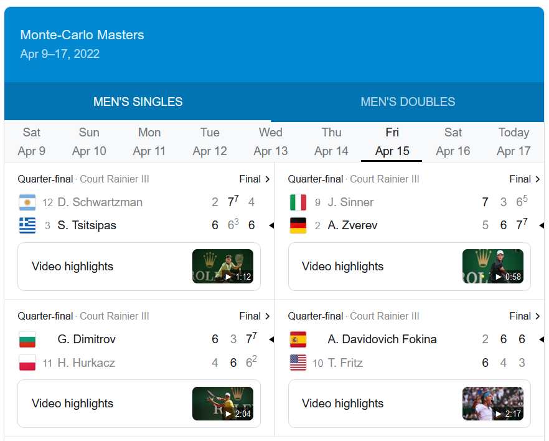Click the Argentina flag next to D. Schwartzman
Screen dimensions: 549x441
27,202
